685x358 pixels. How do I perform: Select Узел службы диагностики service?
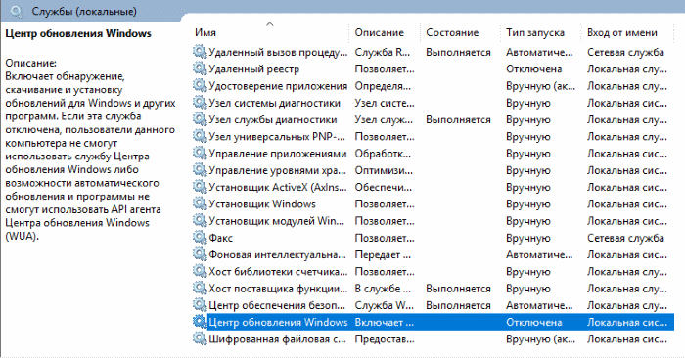(273, 119)
